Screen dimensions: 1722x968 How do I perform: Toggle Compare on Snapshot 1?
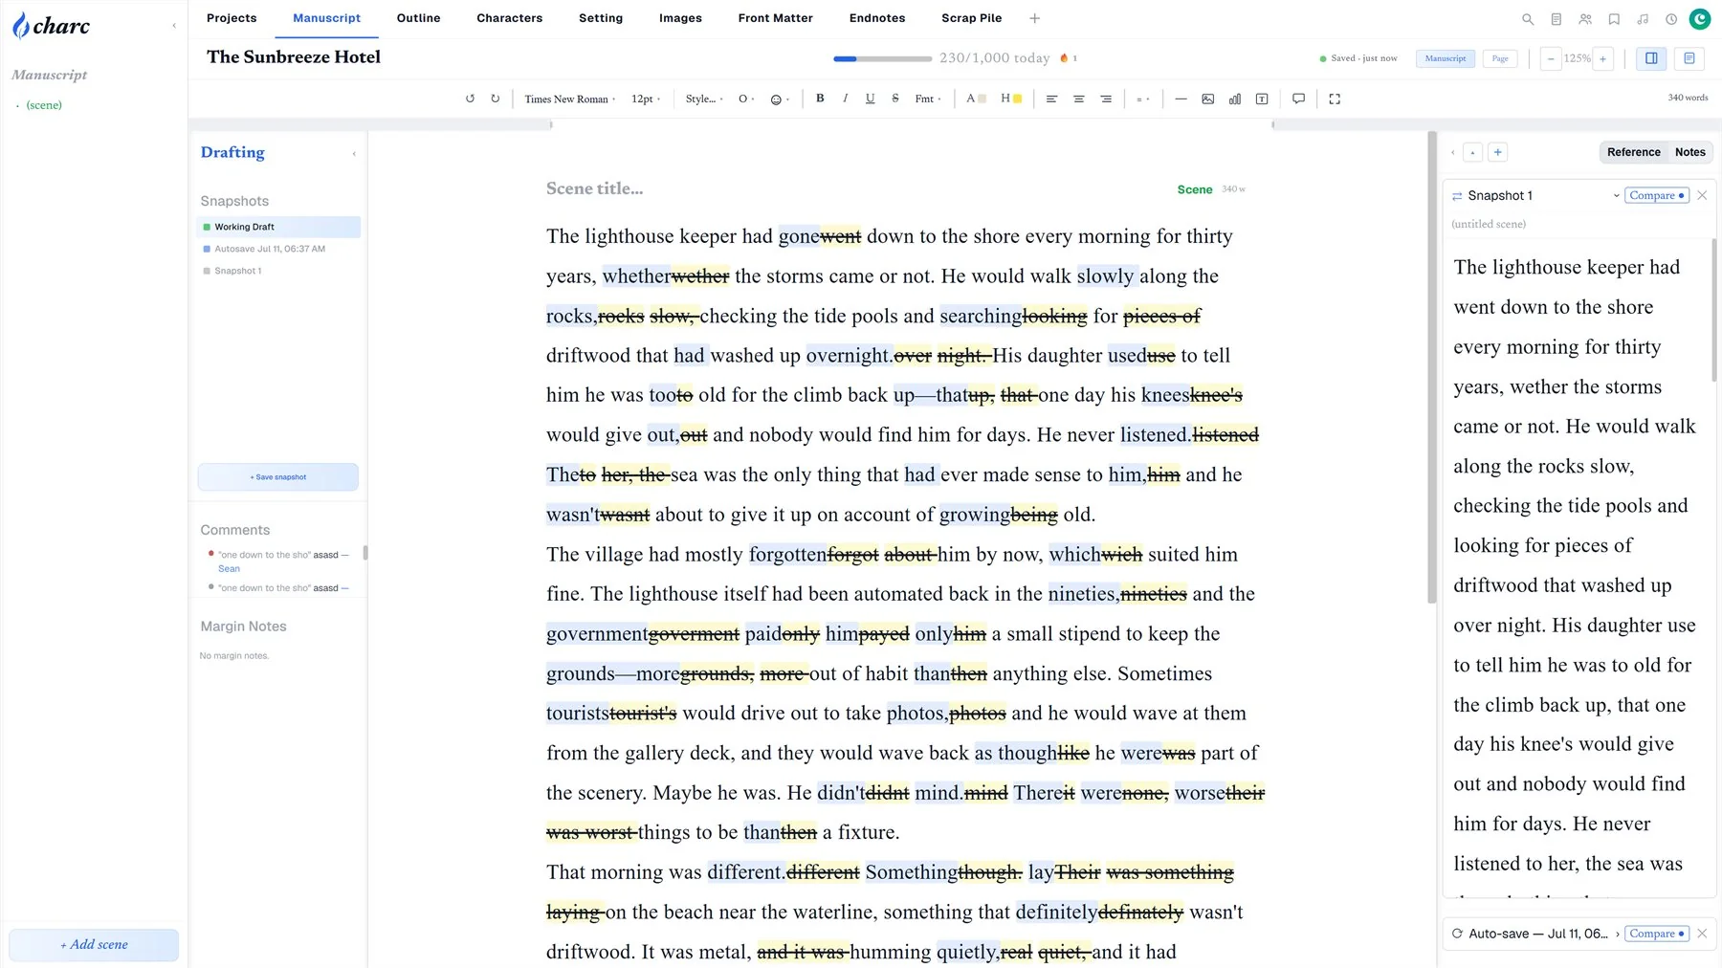1658,195
